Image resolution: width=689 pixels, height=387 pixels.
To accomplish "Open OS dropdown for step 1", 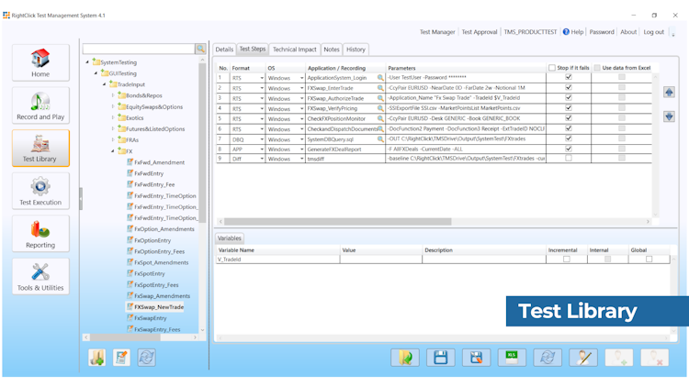I will pos(302,78).
